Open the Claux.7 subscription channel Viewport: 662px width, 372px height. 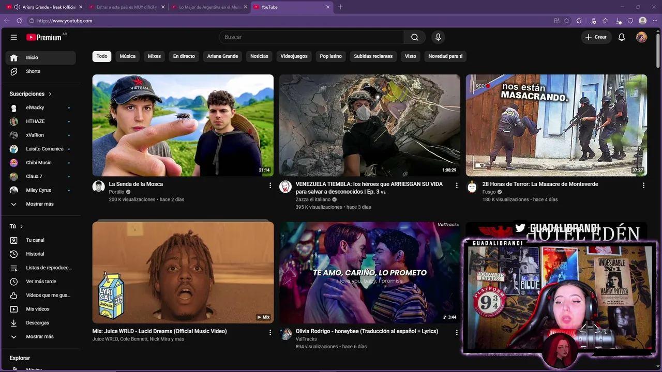click(41, 177)
